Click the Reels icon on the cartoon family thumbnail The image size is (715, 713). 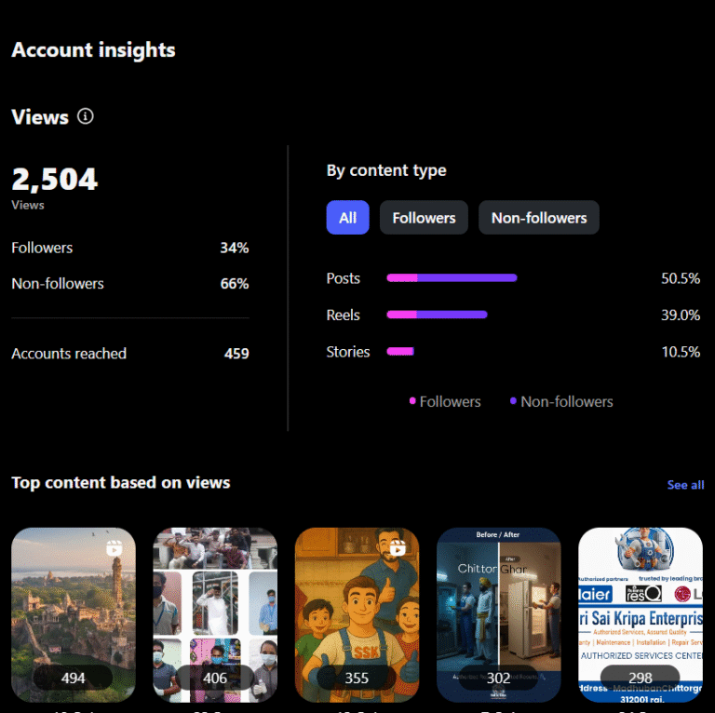tap(398, 548)
